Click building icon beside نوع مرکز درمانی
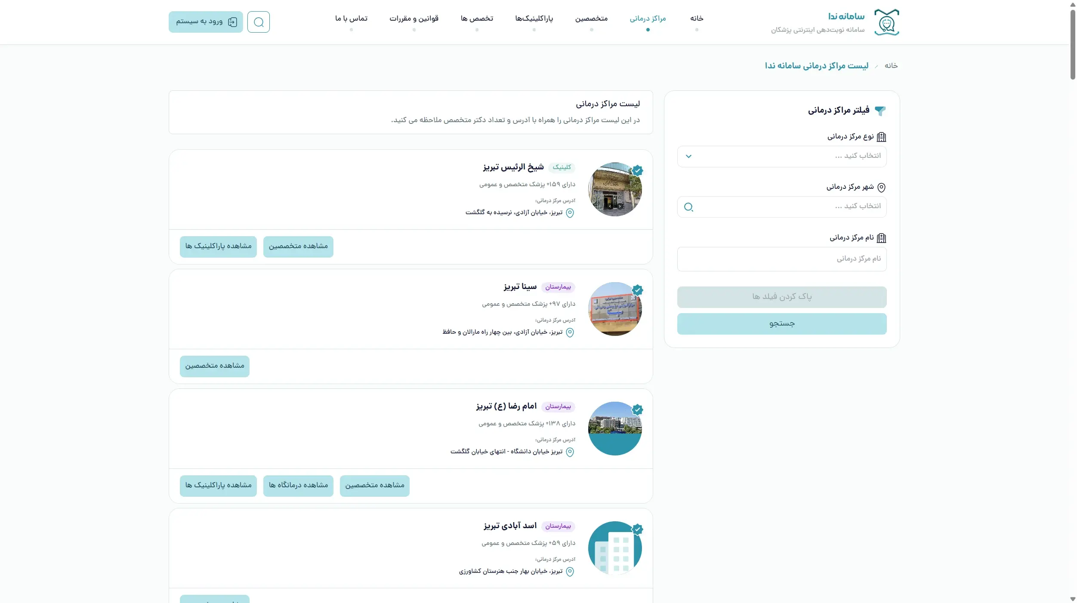Image resolution: width=1077 pixels, height=603 pixels. point(881,137)
